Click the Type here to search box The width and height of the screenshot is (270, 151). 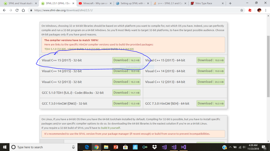44,147
